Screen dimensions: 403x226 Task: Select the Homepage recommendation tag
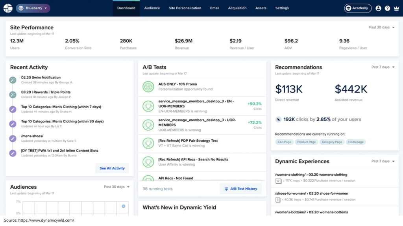[355, 142]
